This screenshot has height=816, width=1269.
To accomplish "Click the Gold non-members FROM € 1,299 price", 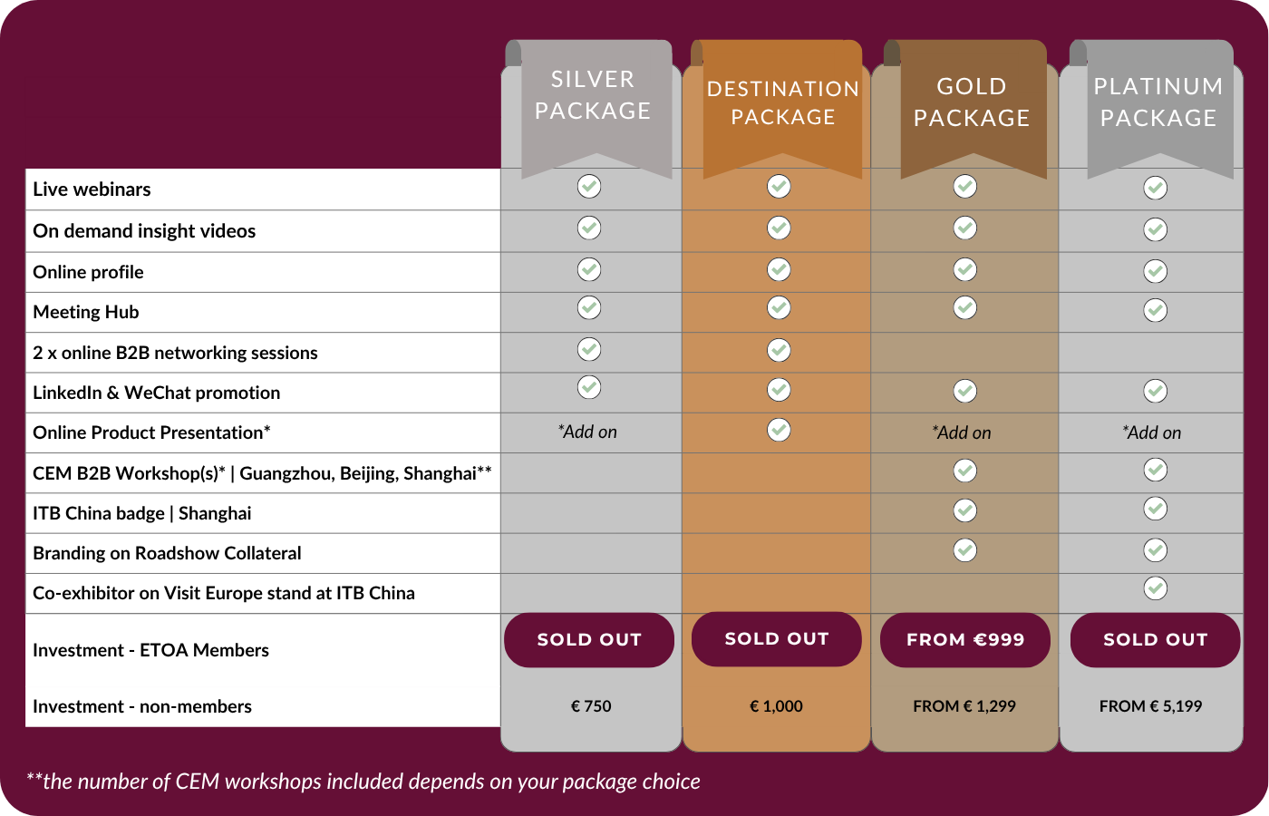I will (x=964, y=706).
